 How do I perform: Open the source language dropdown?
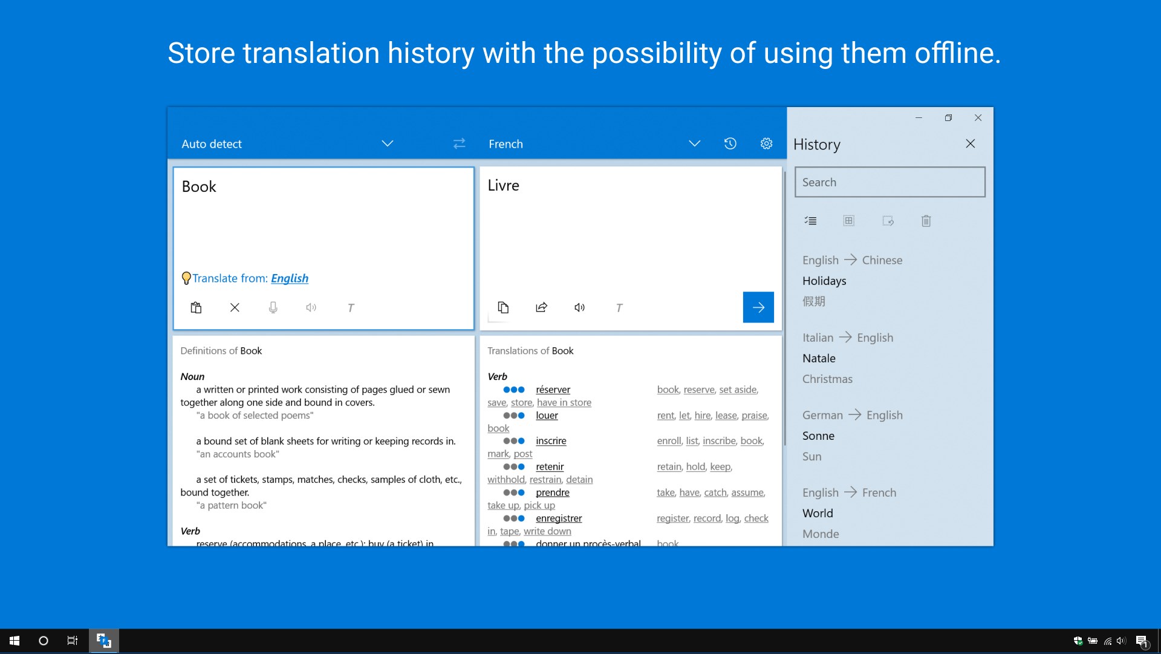click(387, 143)
